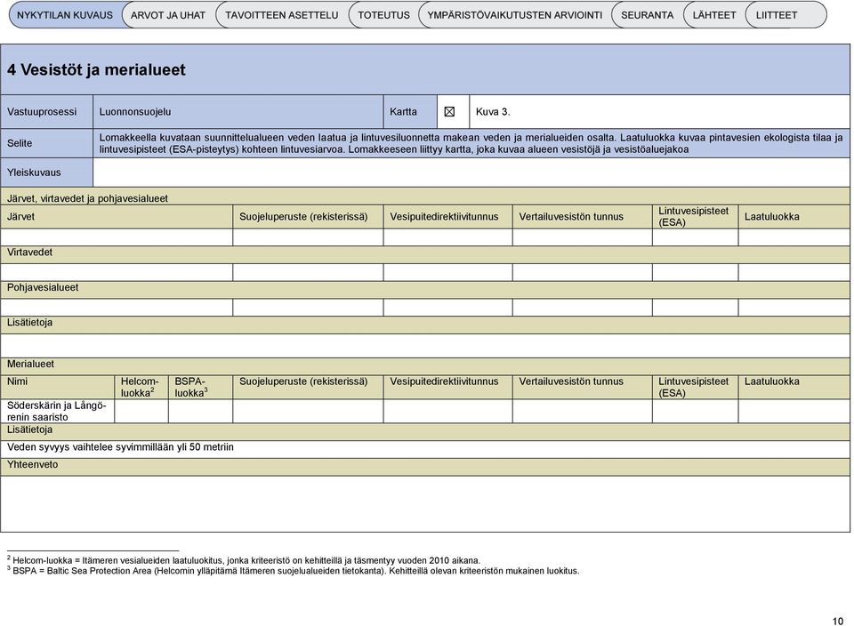Select the TOTEUTUS tab

point(383,15)
